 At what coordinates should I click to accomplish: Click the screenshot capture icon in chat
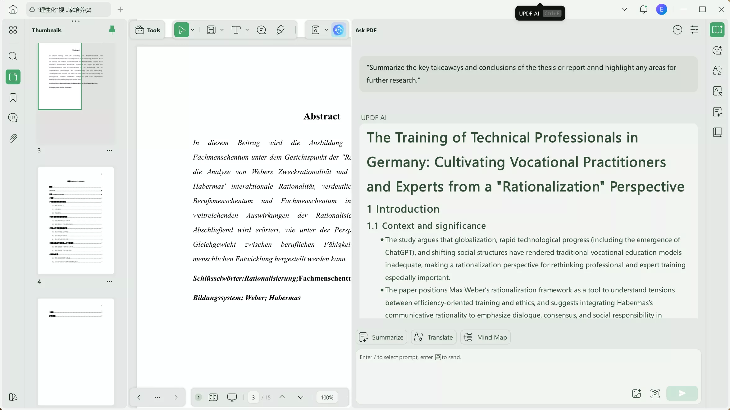[655, 394]
